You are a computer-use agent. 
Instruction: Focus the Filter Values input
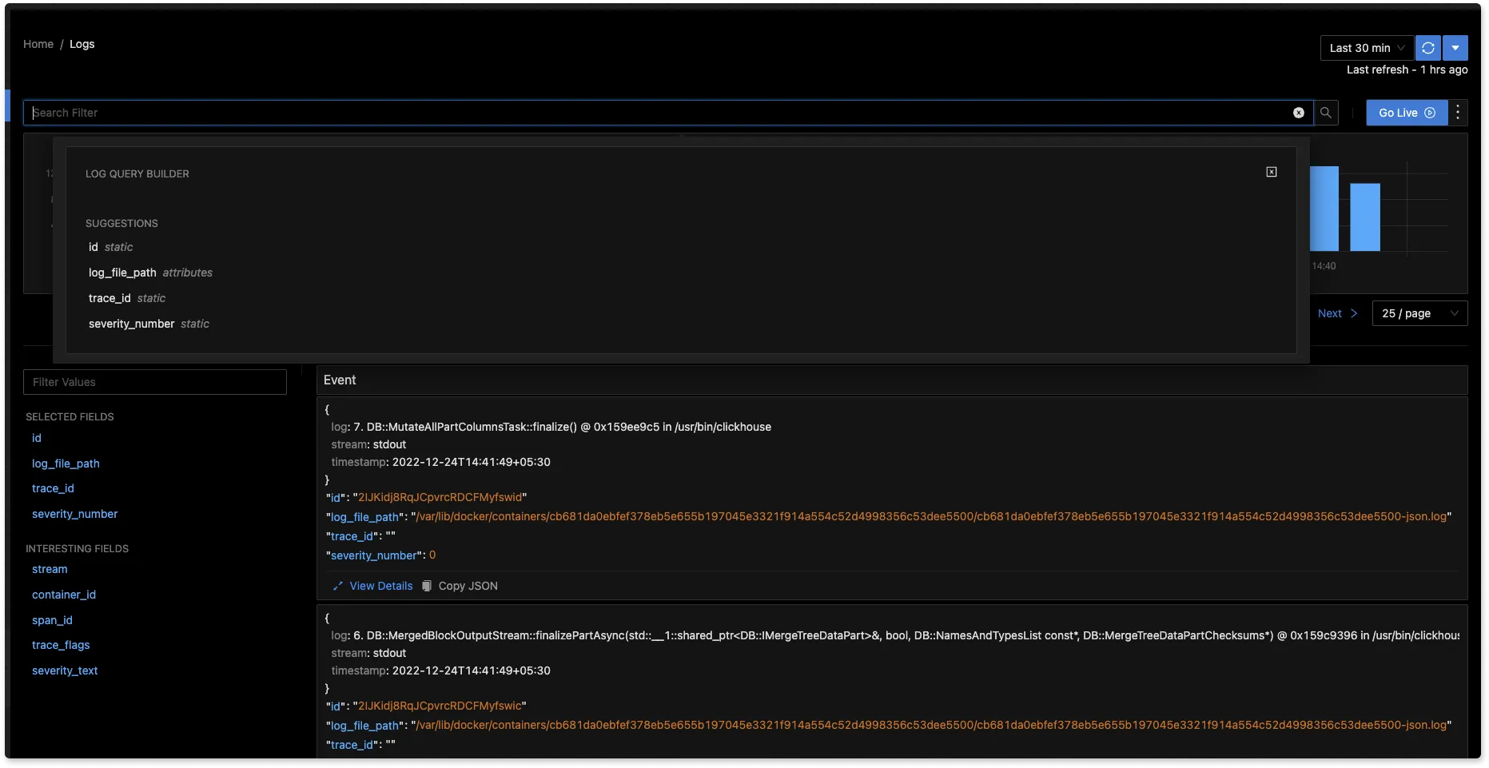155,382
